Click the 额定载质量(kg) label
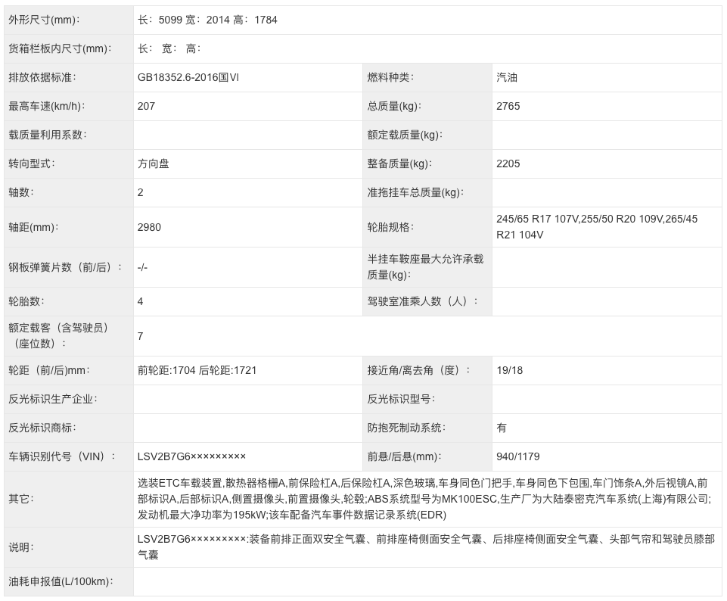Screen dimensions: 727x601 pyautogui.click(x=405, y=135)
